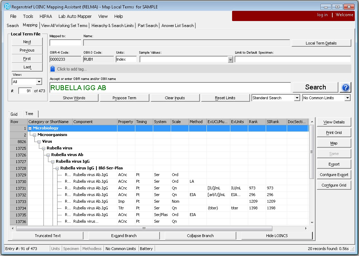Click the Mapped to input field
This screenshot has height=256, width=359.
point(66,43)
